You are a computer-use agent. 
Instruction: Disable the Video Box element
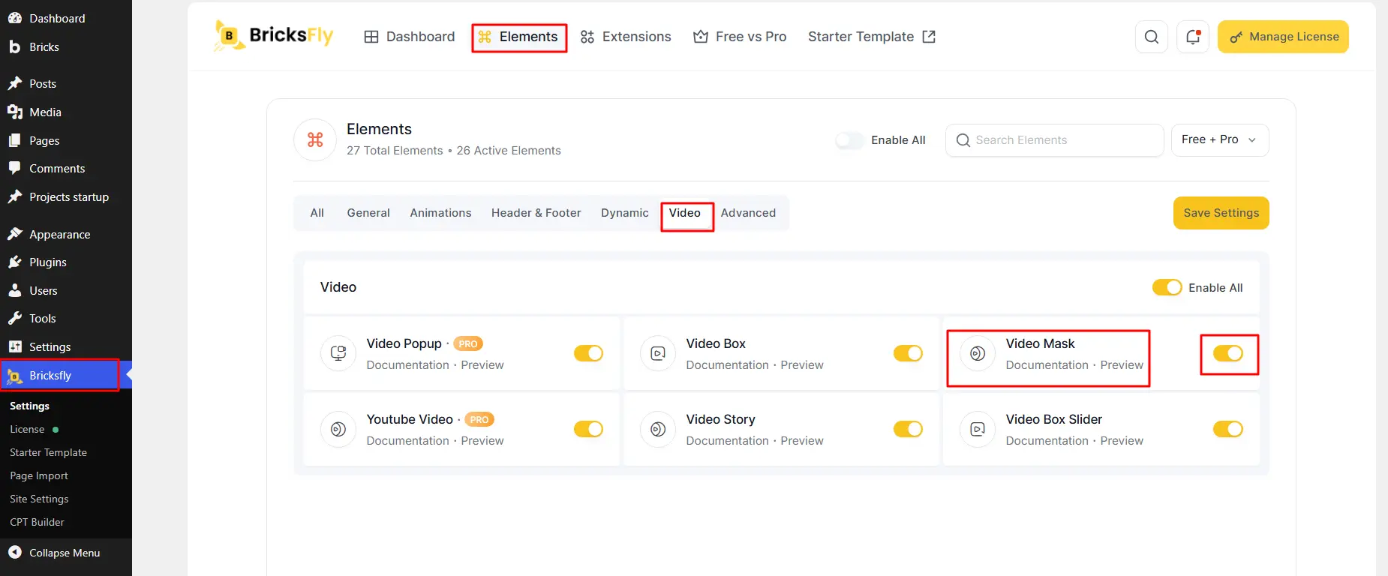(x=908, y=353)
